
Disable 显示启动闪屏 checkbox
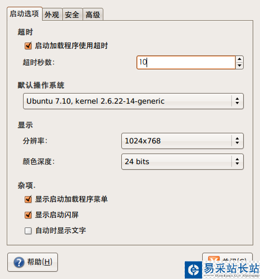click(x=28, y=215)
